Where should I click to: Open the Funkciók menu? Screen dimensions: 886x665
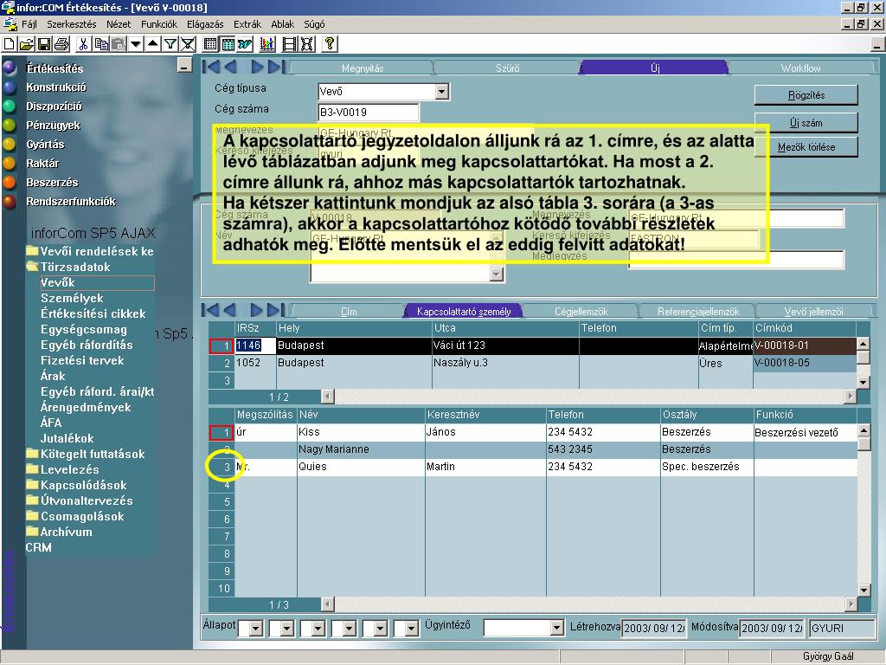point(159,24)
